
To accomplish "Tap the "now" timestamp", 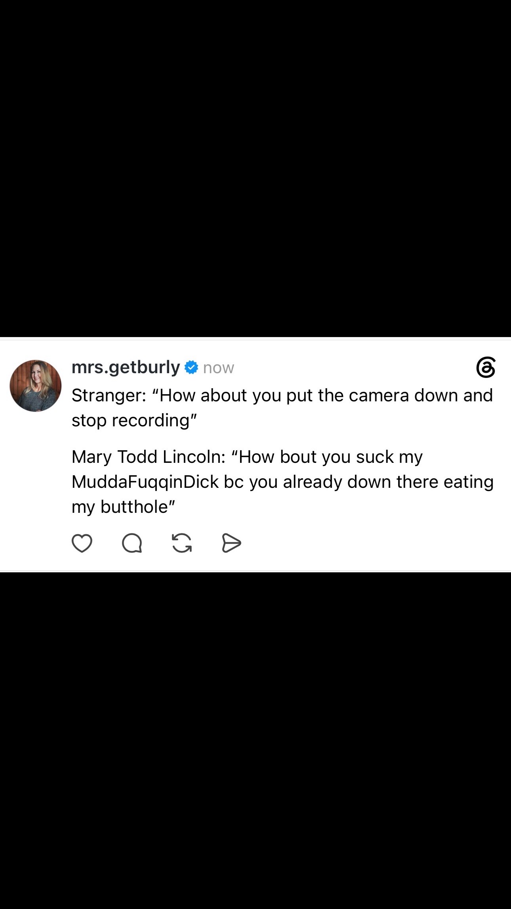I will (218, 368).
